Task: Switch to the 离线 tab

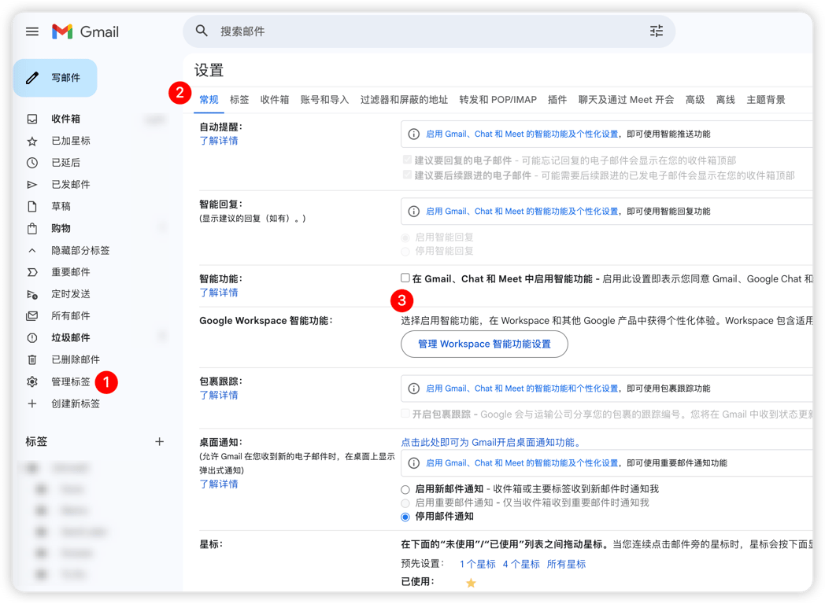Action: (726, 99)
